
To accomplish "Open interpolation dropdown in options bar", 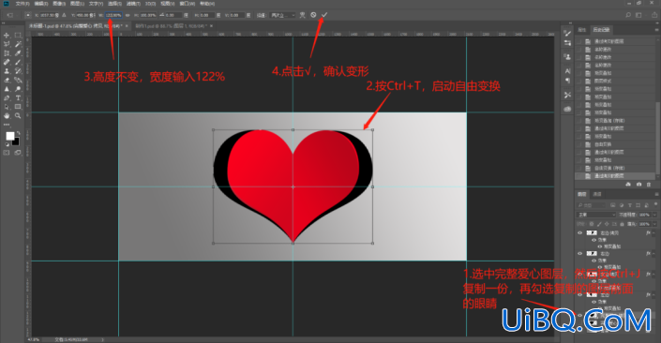I will click(283, 15).
